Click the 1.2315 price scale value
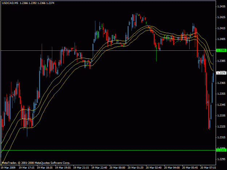This screenshot has width=227, height=170. 221,137
